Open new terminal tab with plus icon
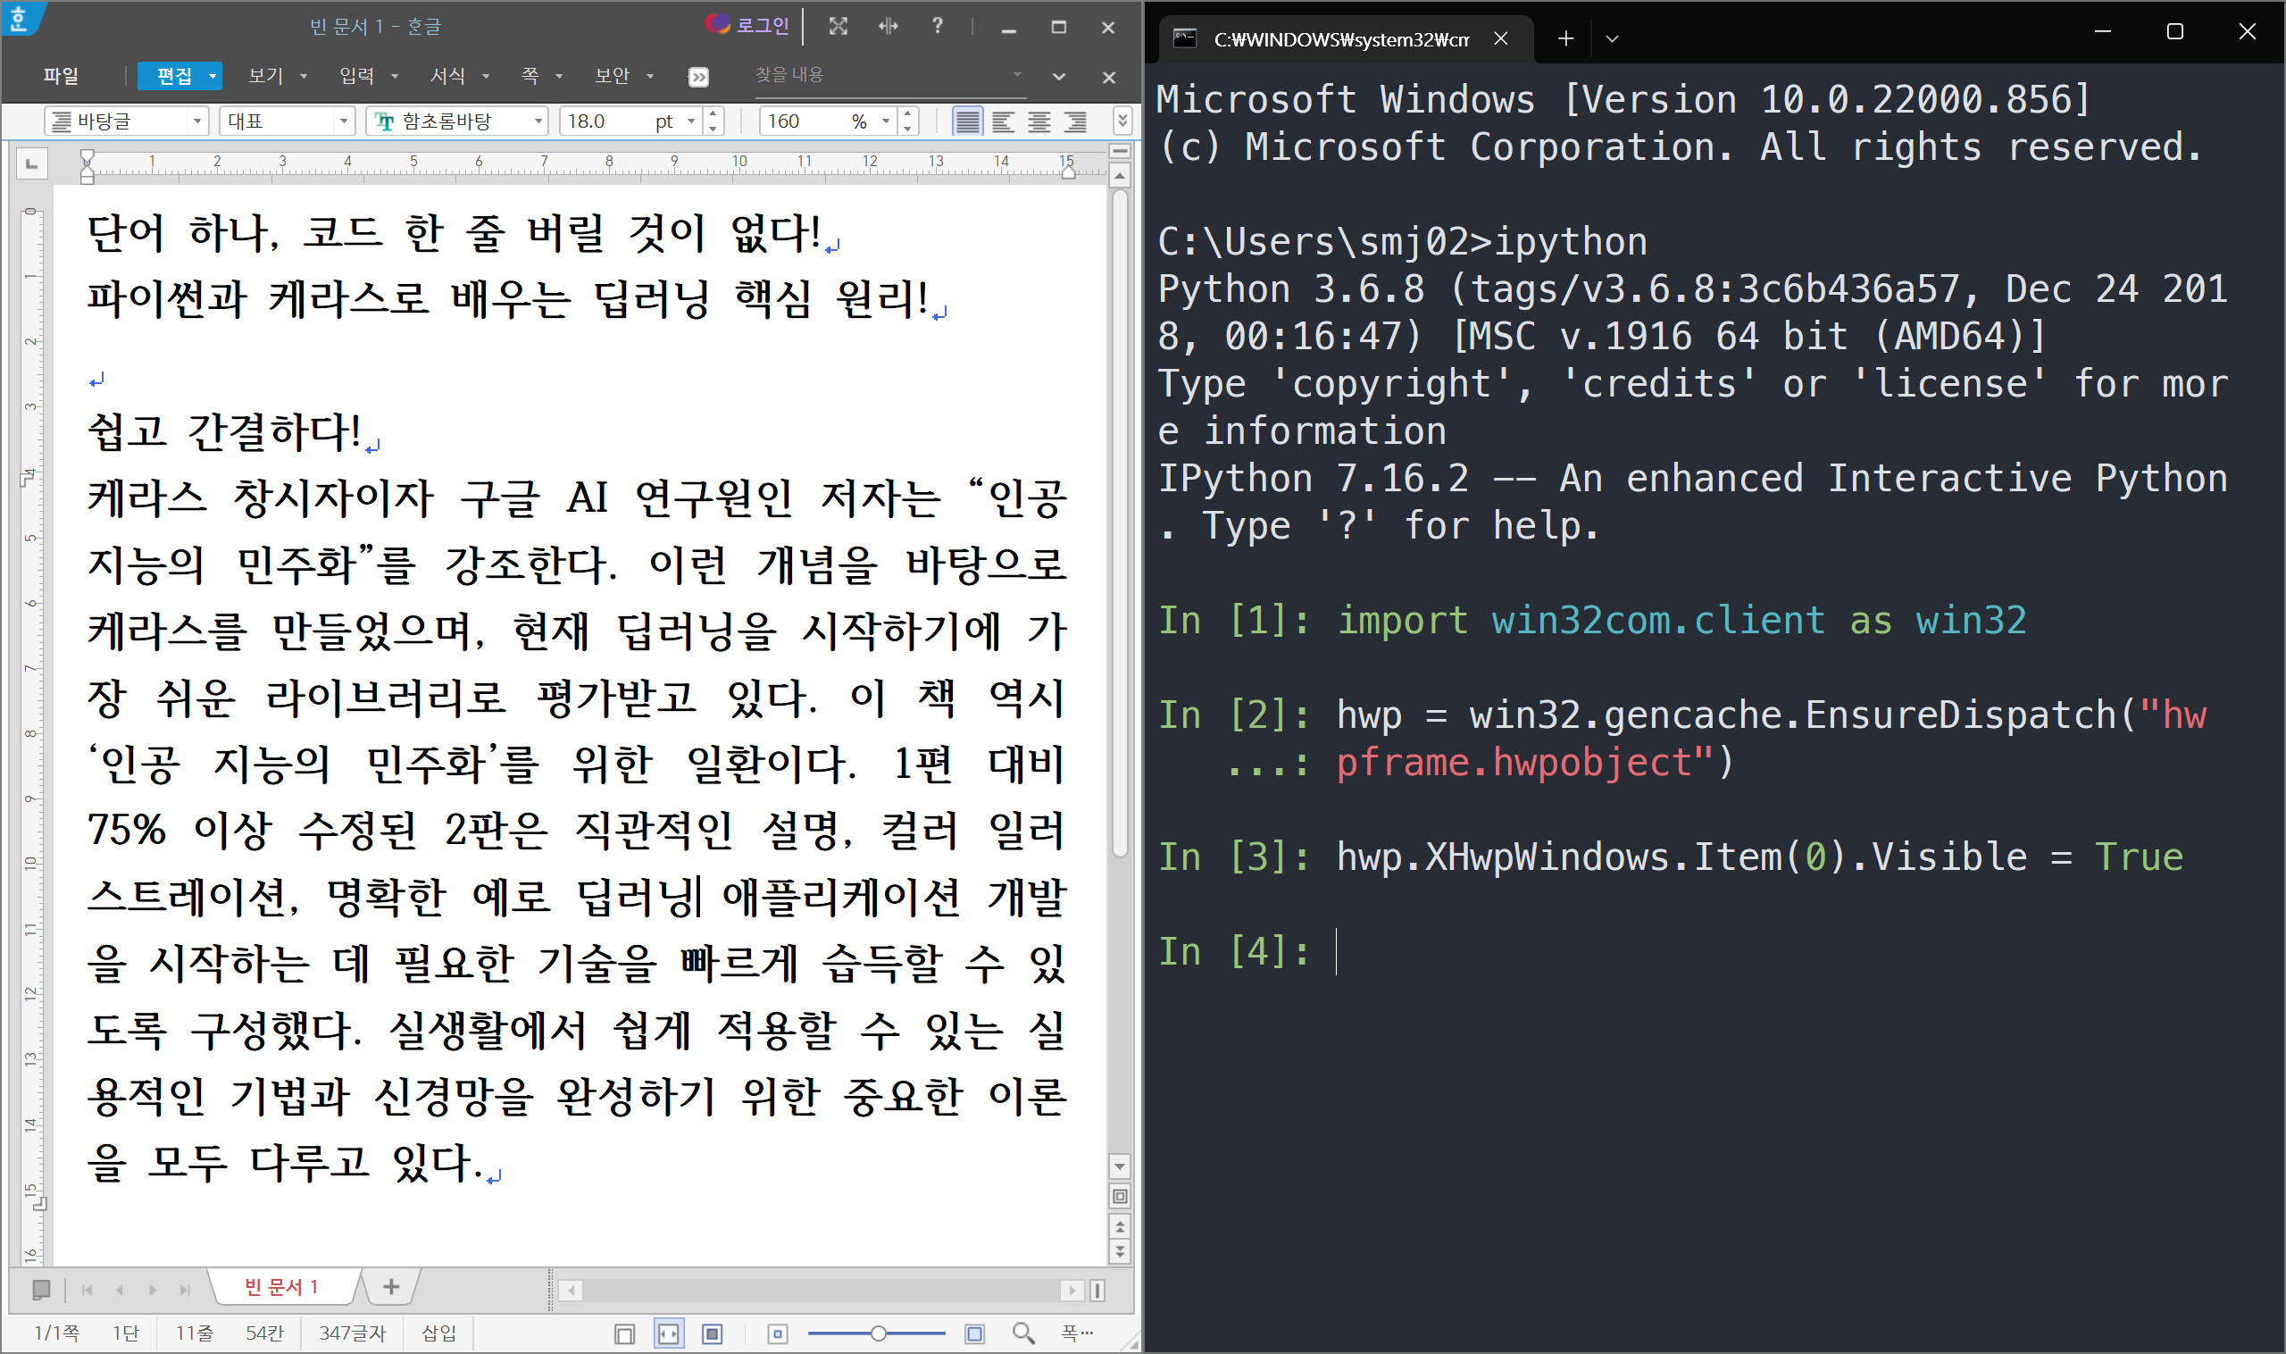The width and height of the screenshot is (2286, 1354). pos(1565,38)
